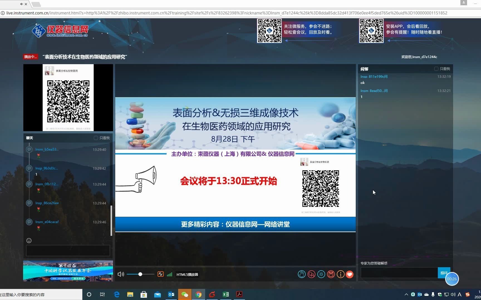Click the main presentation video area
Screen dimensions: 481x300
tap(235, 164)
